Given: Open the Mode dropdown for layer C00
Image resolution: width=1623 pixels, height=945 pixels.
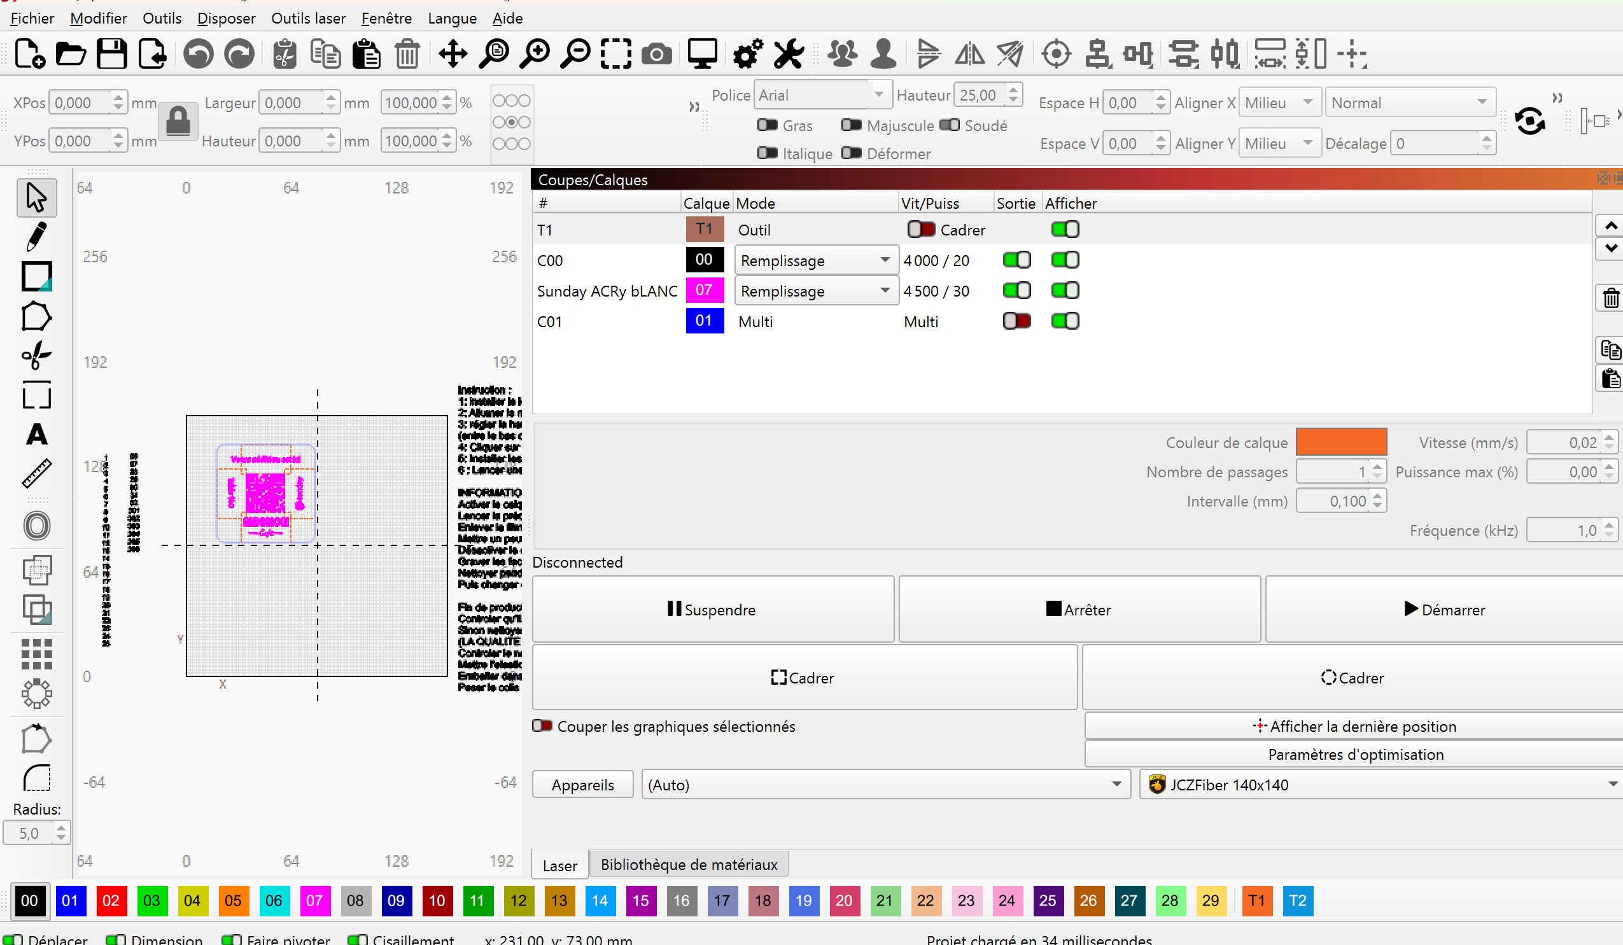Looking at the screenshot, I should click(x=816, y=260).
